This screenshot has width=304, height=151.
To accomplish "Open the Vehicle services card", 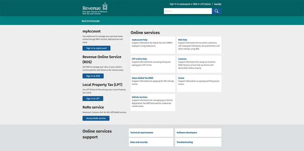I will point(153,103).
